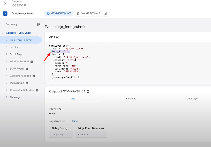Select the GTM-K9W894CT container chip
This screenshot has width=211, height=147.
tap(59, 13)
